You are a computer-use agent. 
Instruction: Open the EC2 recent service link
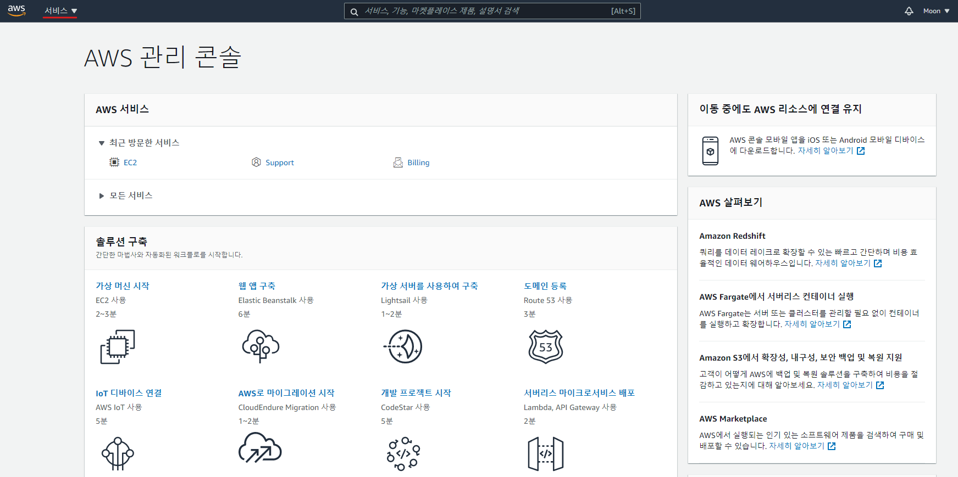pyautogui.click(x=130, y=162)
